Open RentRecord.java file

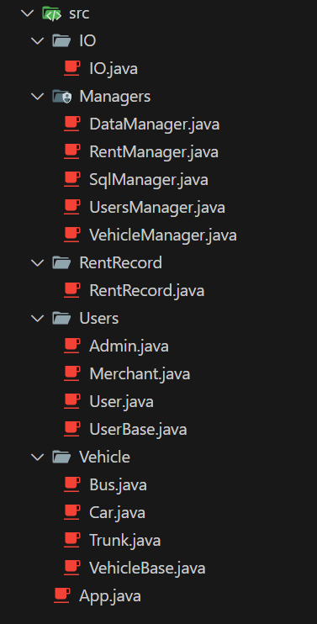(147, 291)
